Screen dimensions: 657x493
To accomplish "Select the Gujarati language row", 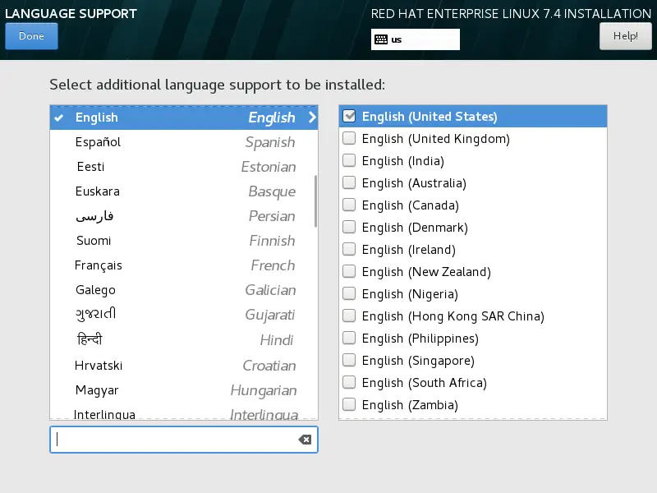I will click(184, 315).
